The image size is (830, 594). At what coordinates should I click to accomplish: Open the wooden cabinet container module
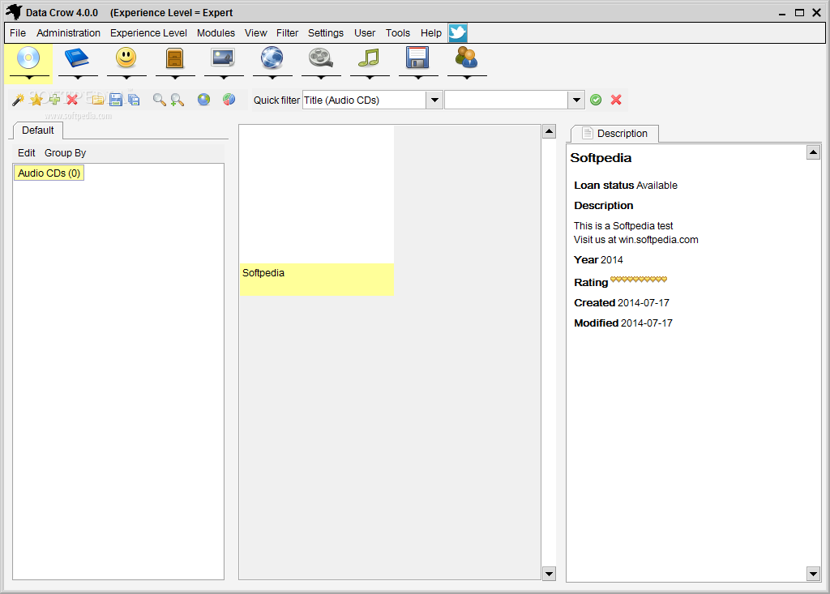[175, 58]
